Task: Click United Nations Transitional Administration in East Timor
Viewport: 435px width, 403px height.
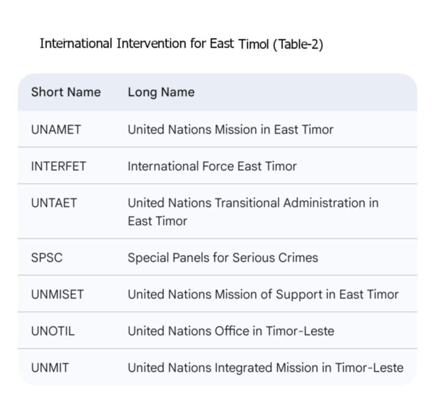Action: (x=253, y=203)
